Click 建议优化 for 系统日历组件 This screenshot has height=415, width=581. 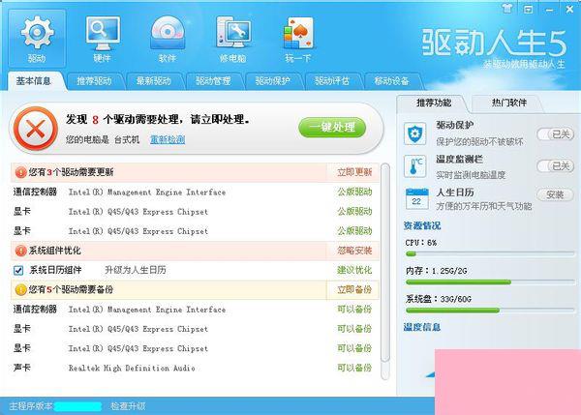click(354, 270)
